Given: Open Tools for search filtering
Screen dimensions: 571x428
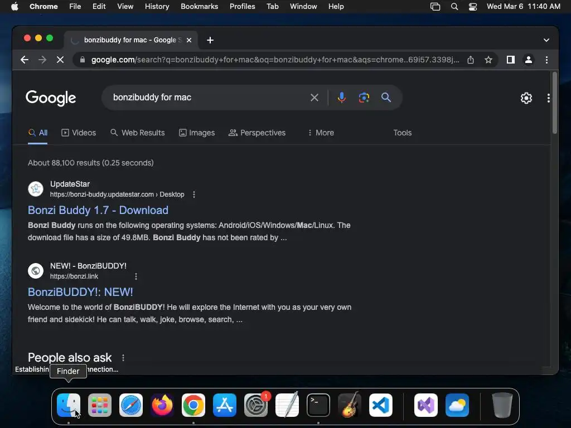Looking at the screenshot, I should (x=403, y=133).
